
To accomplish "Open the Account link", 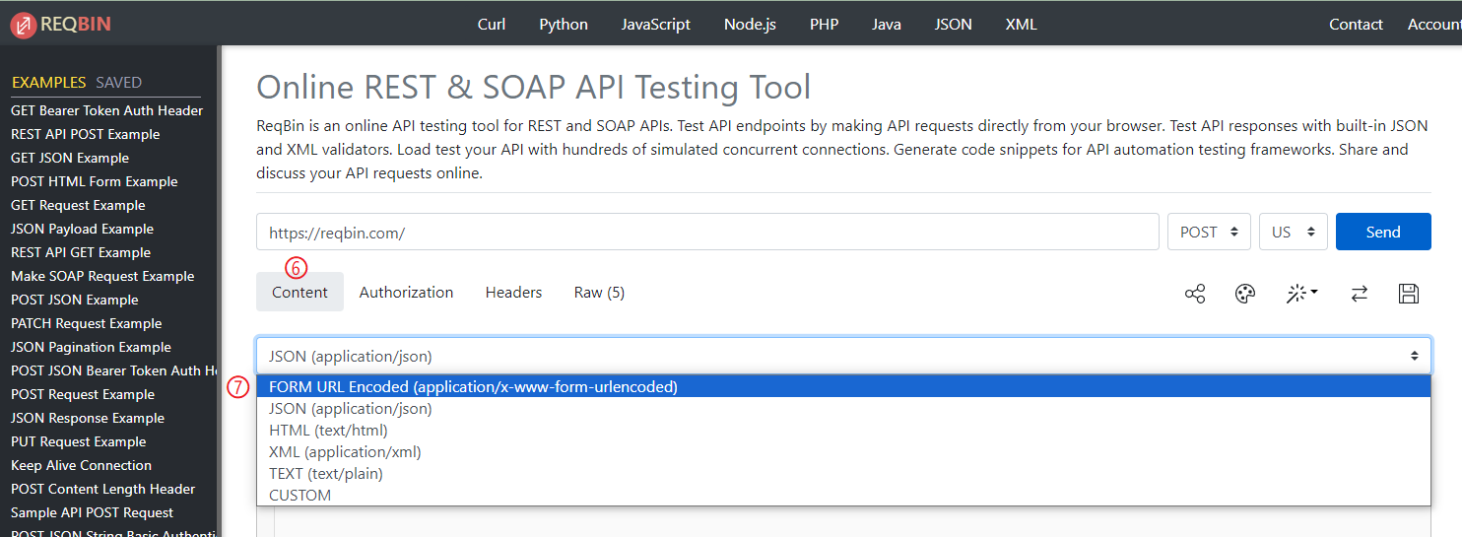I will (1434, 25).
